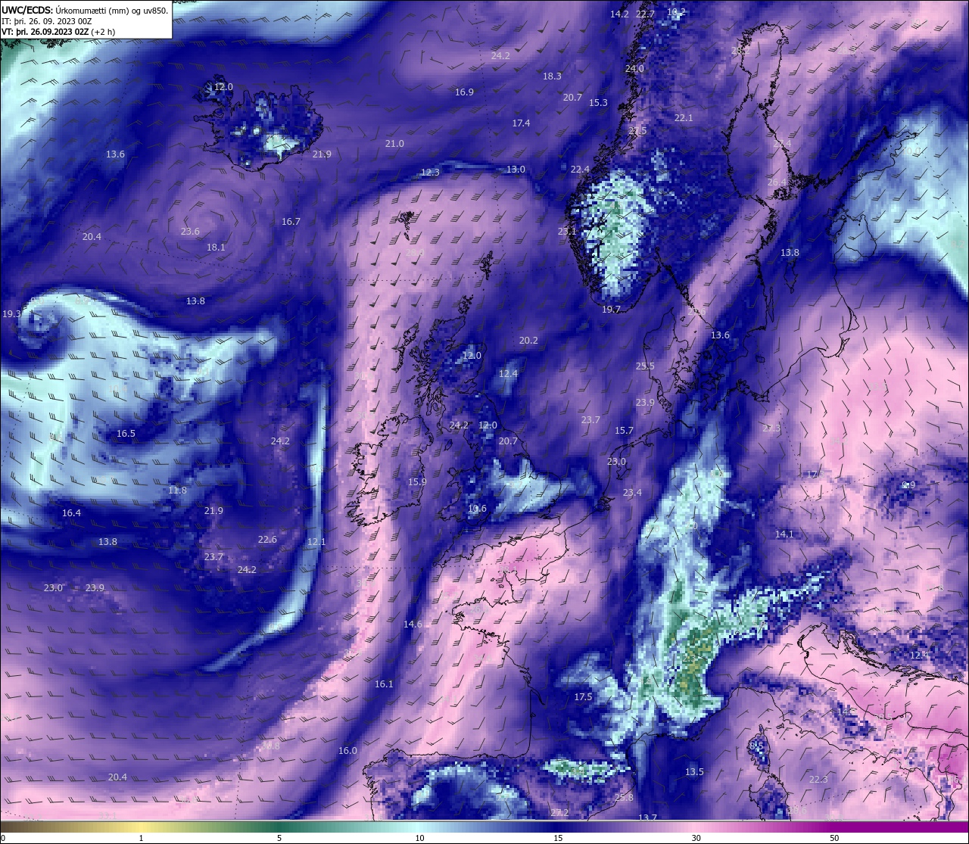This screenshot has width=969, height=844.
Task: Click the 19.7 value label
Action: 611,310
